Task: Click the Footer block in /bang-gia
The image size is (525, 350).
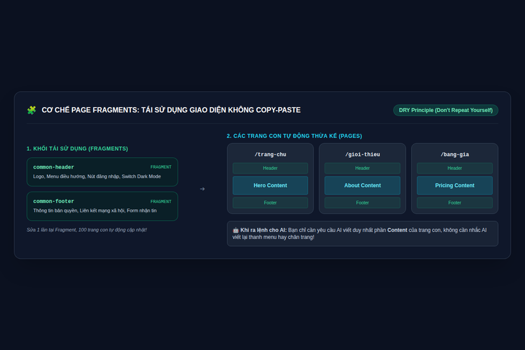Action: click(455, 202)
